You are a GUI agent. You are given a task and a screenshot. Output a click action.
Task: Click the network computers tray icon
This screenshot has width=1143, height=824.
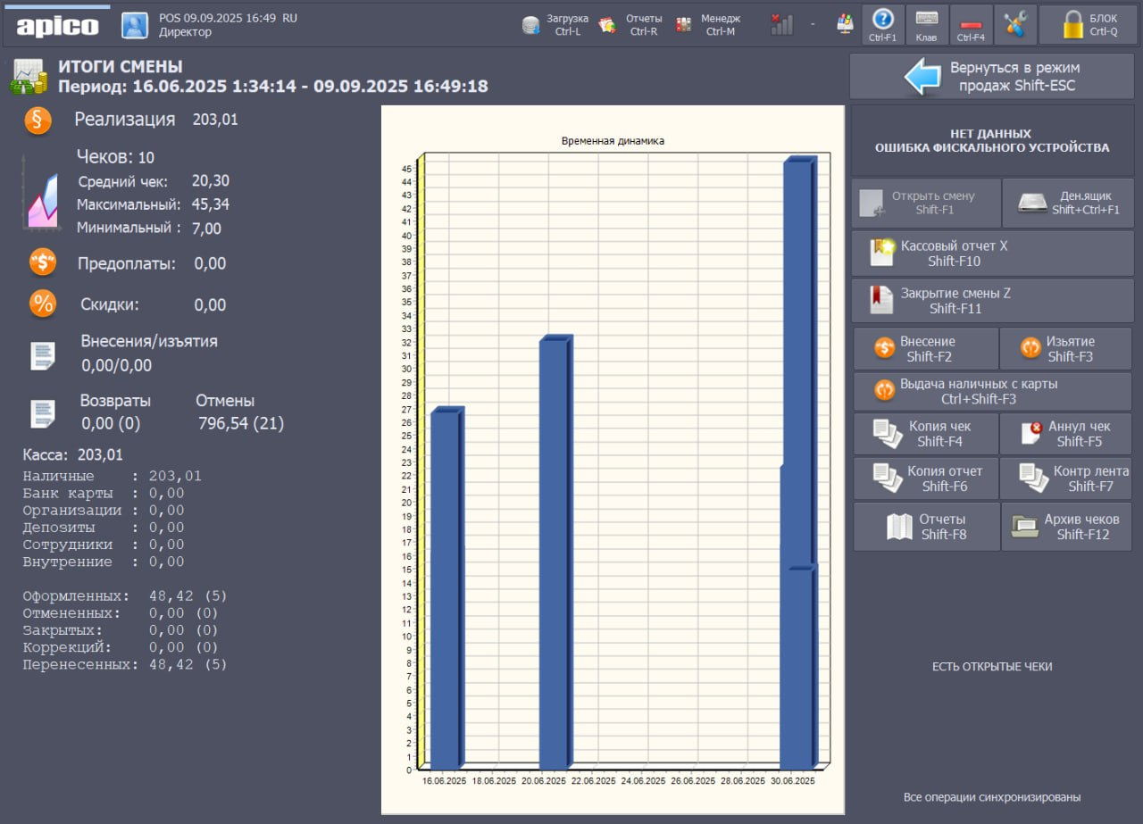tap(845, 25)
